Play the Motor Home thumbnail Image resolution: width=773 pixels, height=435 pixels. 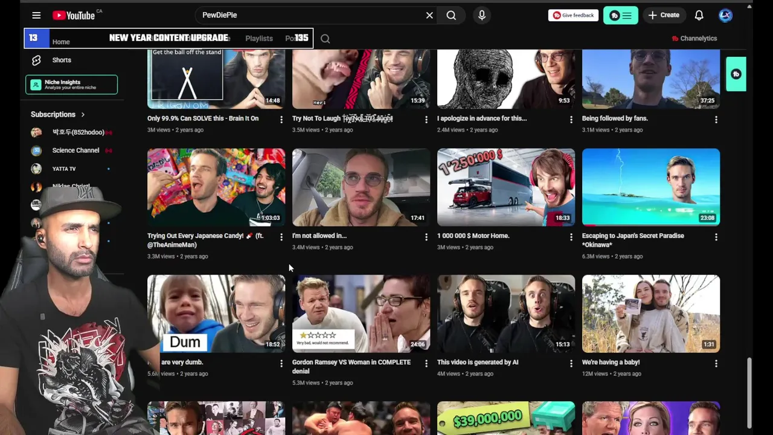(x=506, y=187)
